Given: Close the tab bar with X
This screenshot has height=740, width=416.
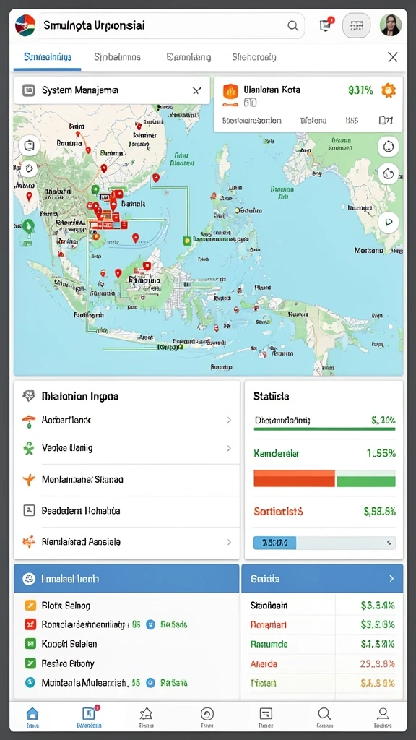Looking at the screenshot, I should coord(392,57).
